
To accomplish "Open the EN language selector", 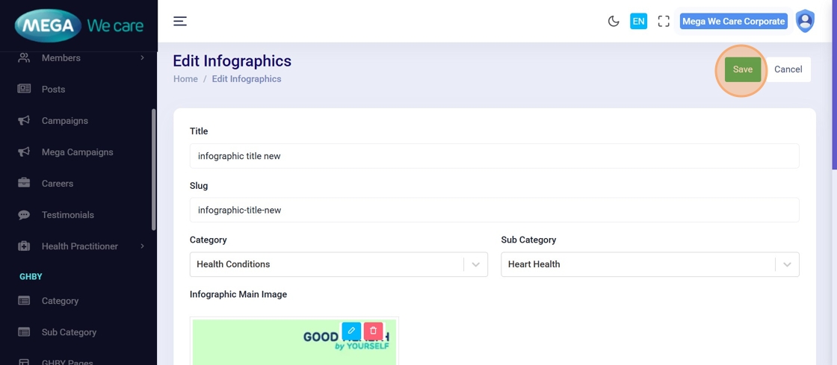I will coord(638,22).
